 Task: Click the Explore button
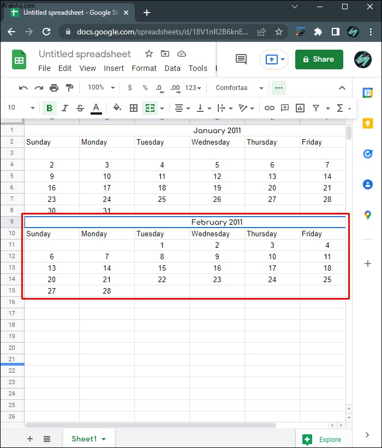(323, 439)
